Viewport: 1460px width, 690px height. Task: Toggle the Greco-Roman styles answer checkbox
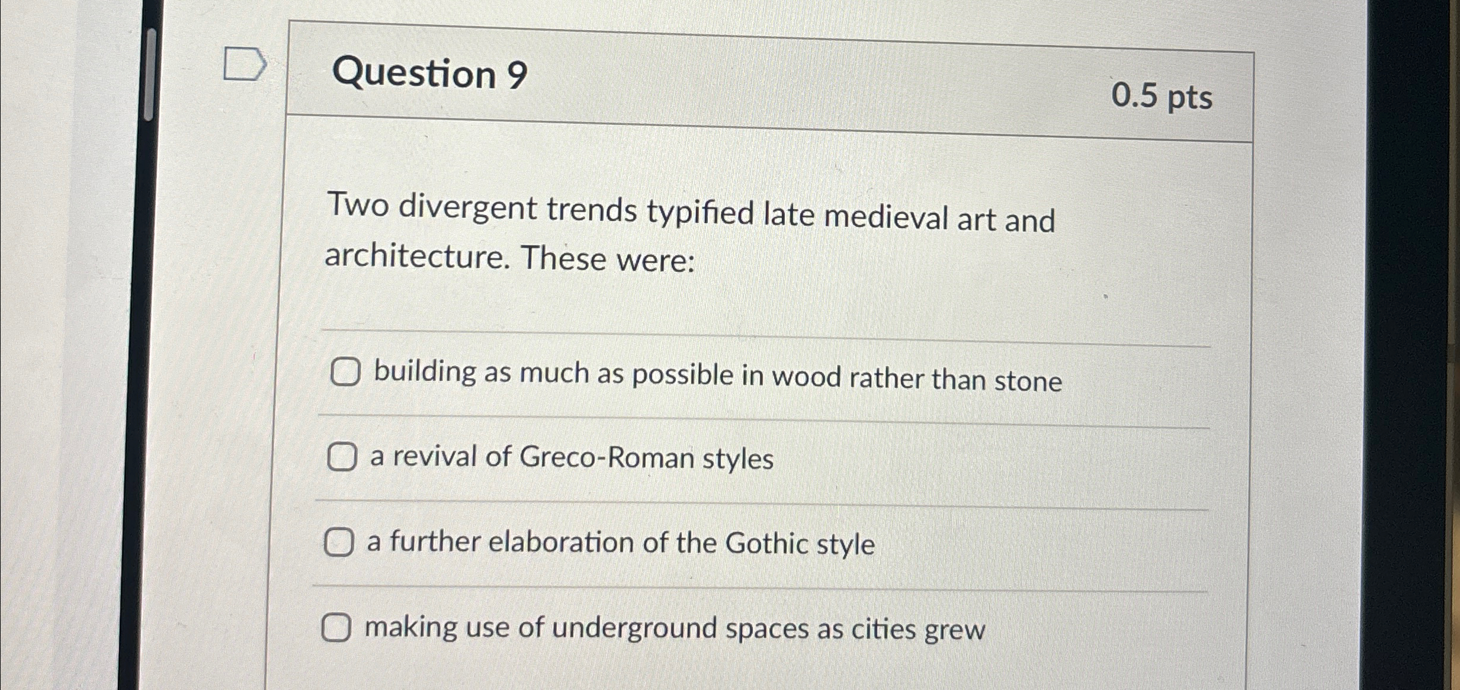coord(344,458)
